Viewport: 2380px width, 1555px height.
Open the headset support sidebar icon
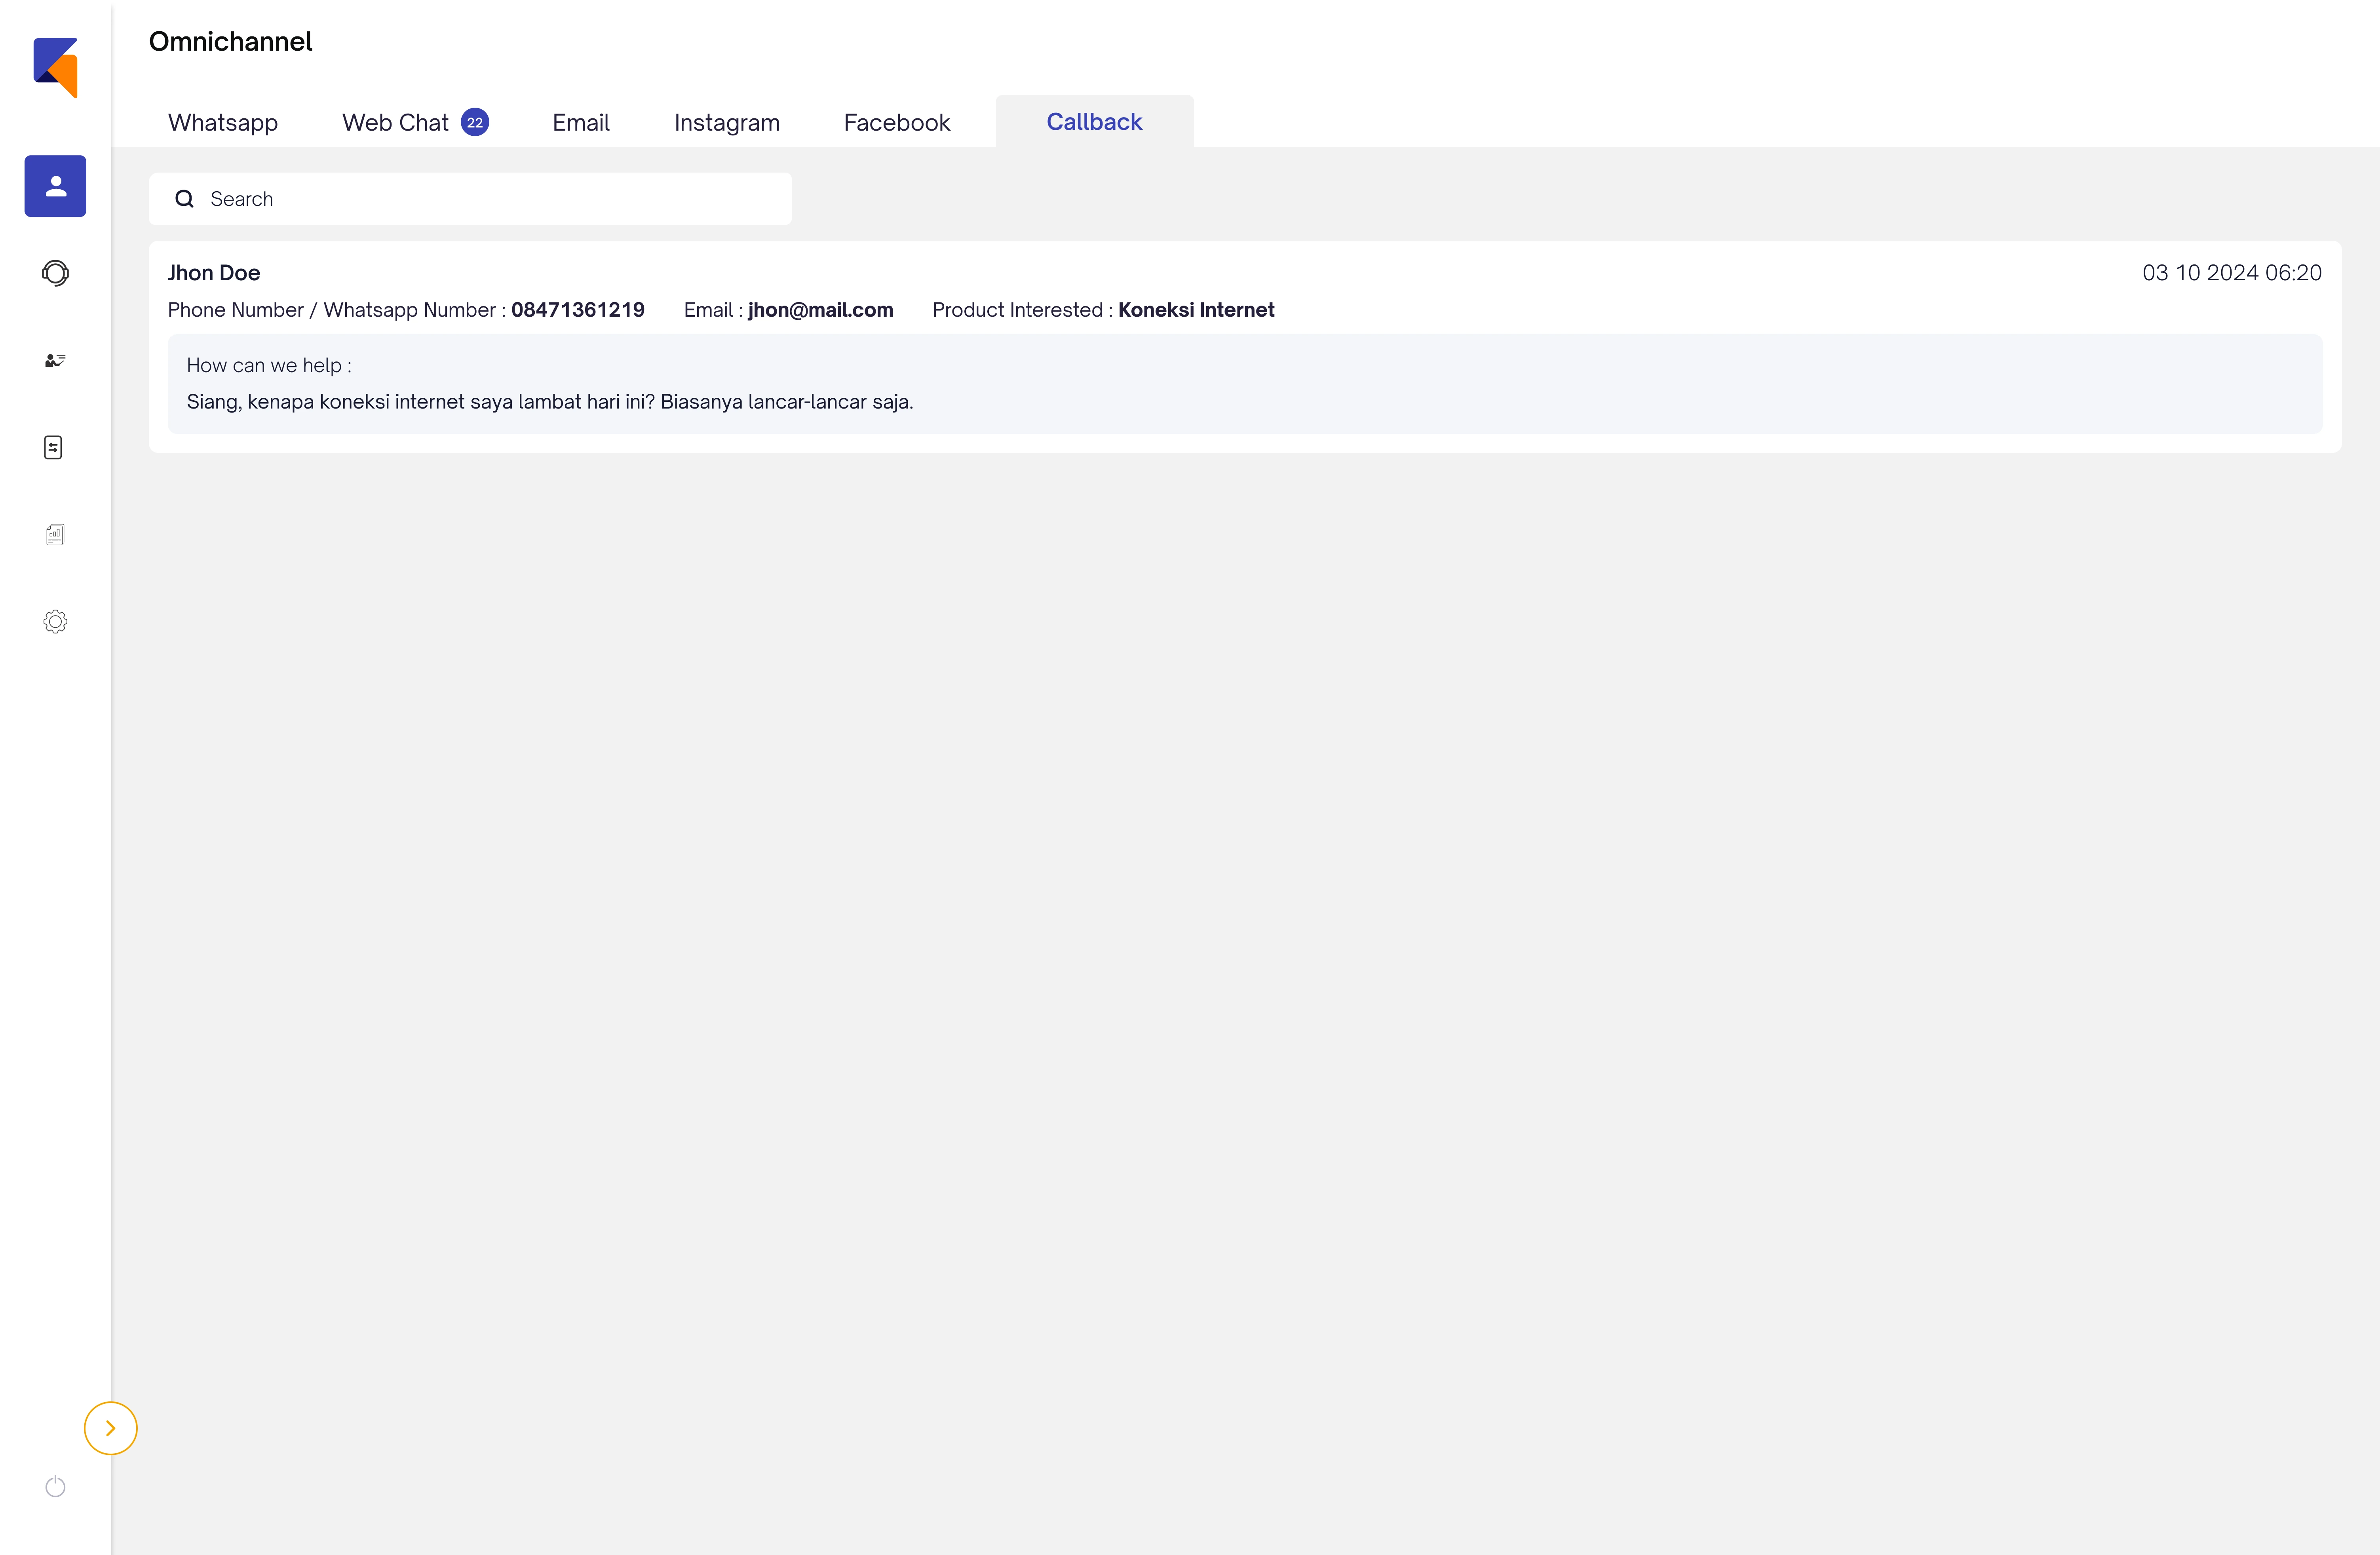55,273
